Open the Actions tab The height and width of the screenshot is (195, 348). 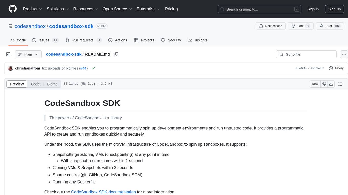(118, 40)
